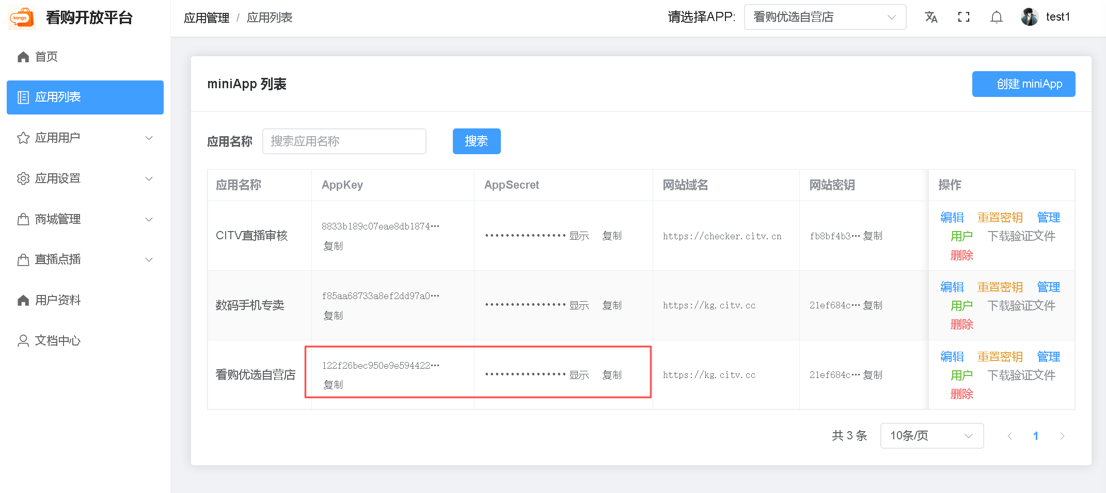Viewport: 1106px width, 493px height.
Task: Reset secret key for CITV直播审核
Action: click(1000, 217)
